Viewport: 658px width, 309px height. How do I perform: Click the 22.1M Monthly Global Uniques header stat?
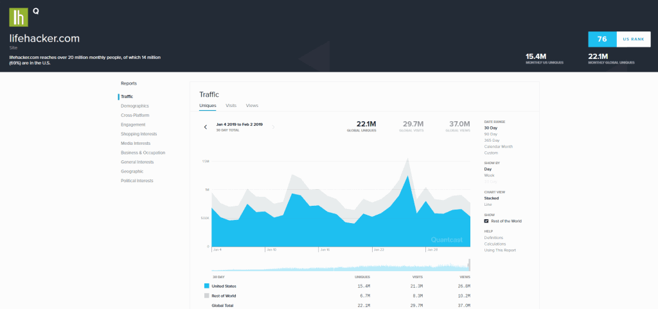[612, 58]
